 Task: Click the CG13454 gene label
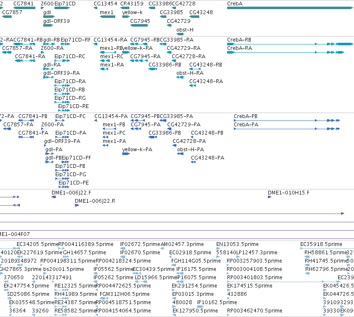(105, 4)
